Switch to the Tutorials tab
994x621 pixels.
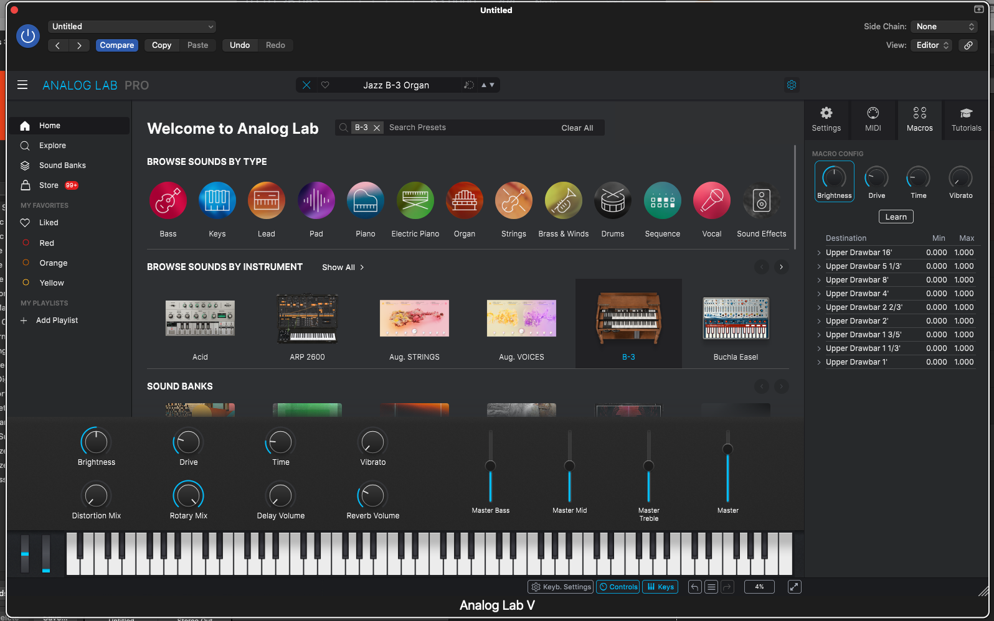967,119
